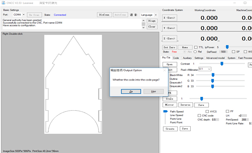Click the G color slider handle
Screen dimensions: 252x153
coord(213,80)
